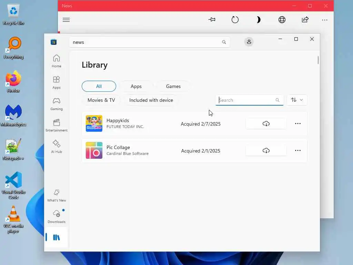
Task: Minimize the Microsoft Store window
Action: coord(280,39)
